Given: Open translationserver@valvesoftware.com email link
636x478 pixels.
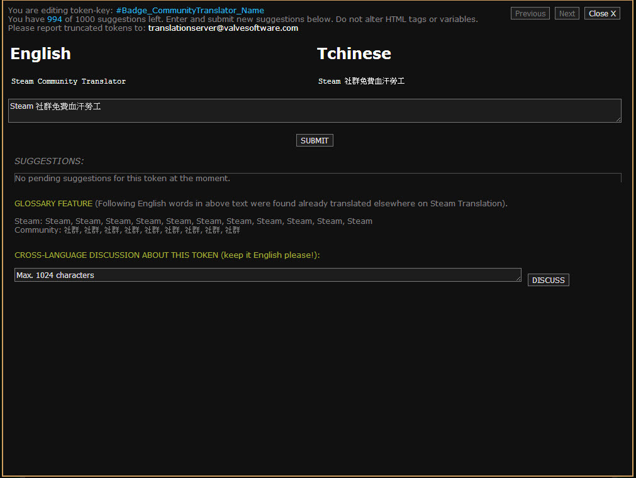Looking at the screenshot, I should point(223,28).
